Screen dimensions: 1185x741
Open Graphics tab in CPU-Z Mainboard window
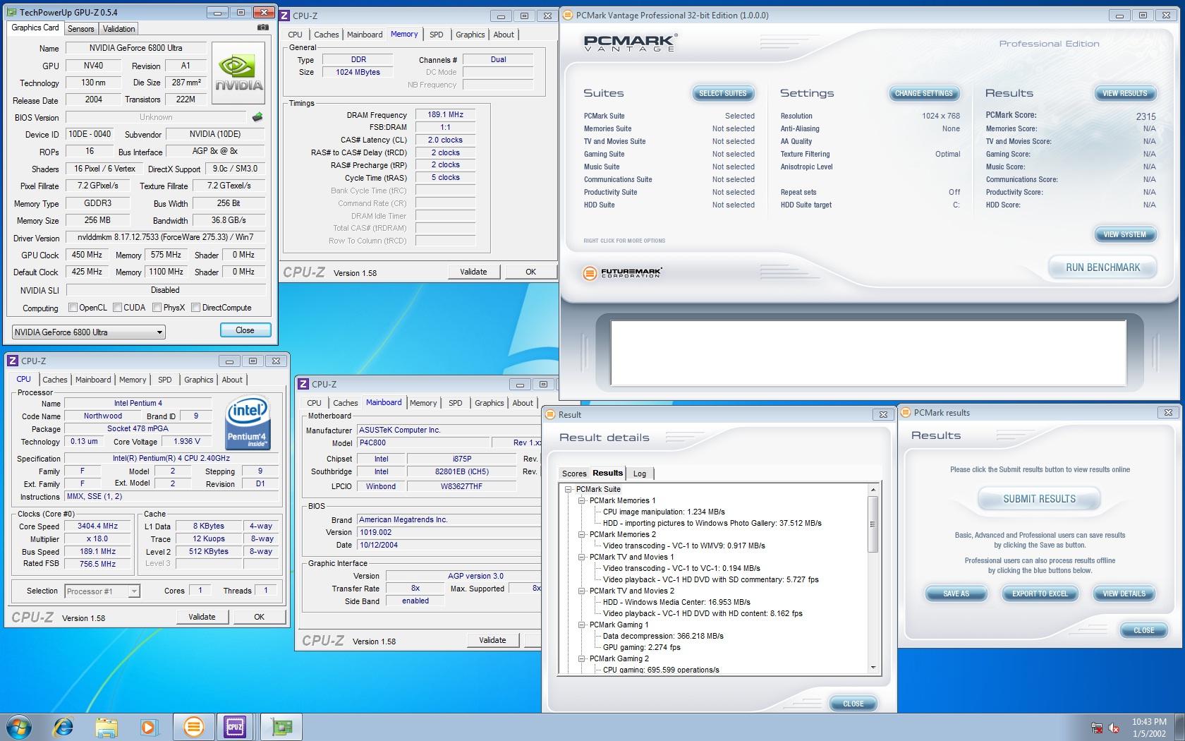coord(490,403)
